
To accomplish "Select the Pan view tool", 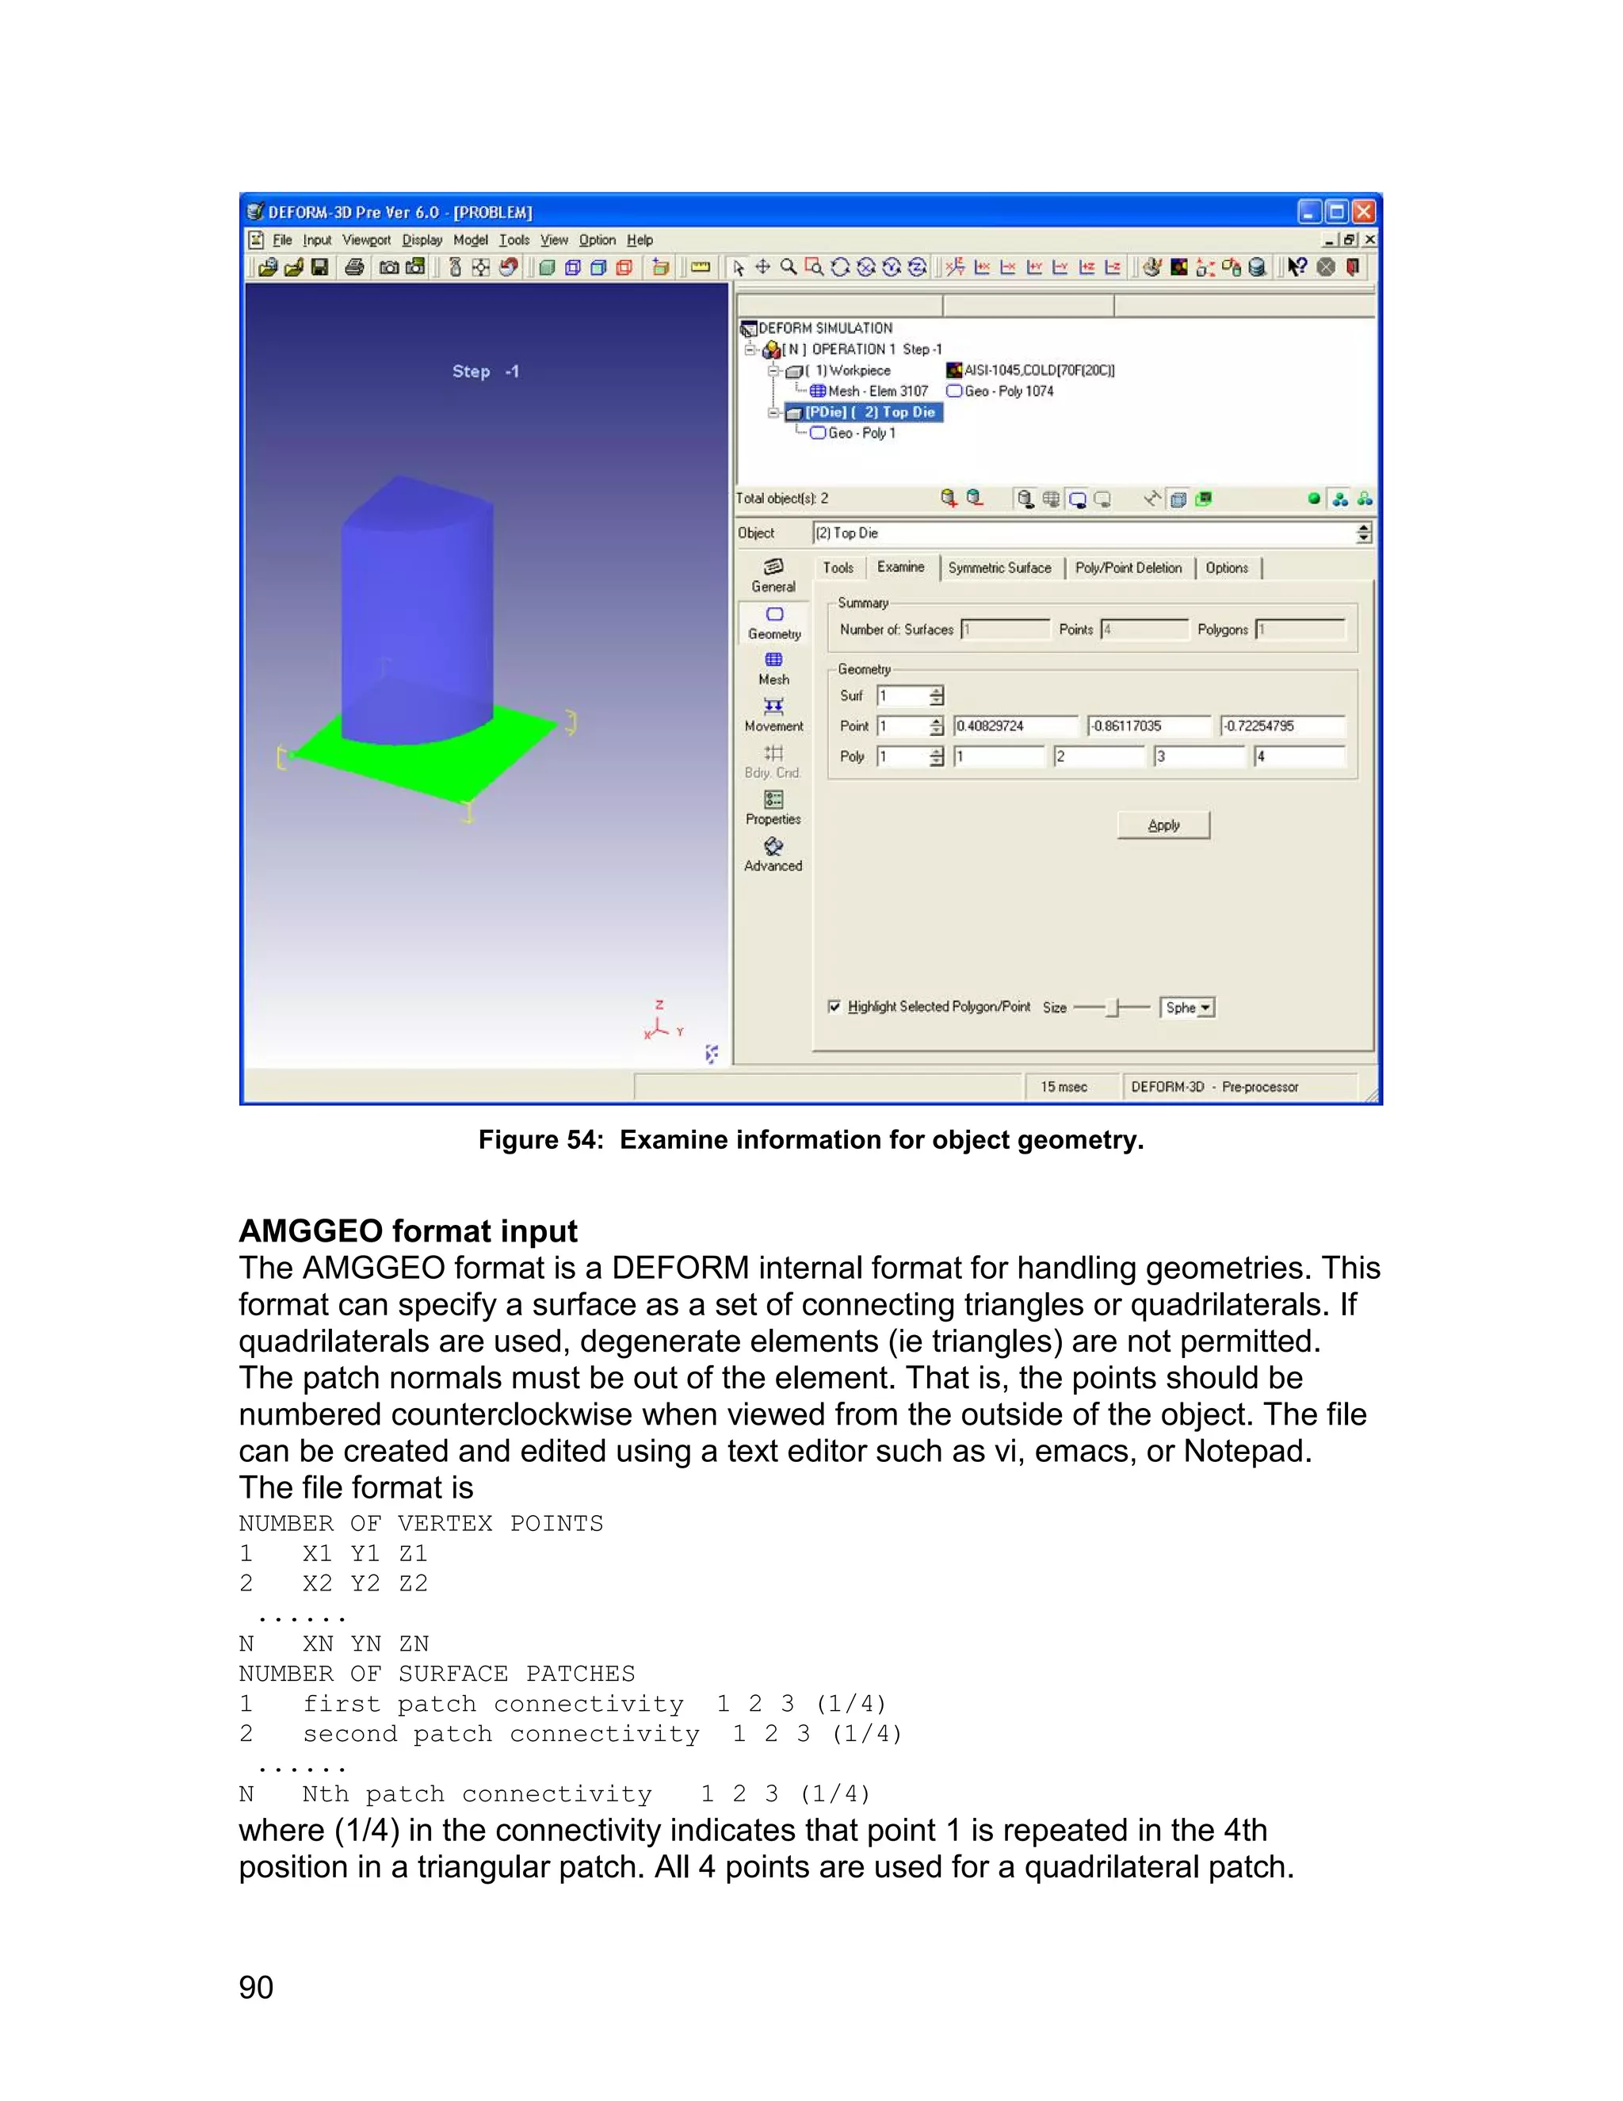I will (x=762, y=267).
